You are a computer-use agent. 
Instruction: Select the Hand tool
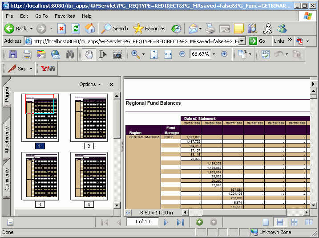(89, 54)
